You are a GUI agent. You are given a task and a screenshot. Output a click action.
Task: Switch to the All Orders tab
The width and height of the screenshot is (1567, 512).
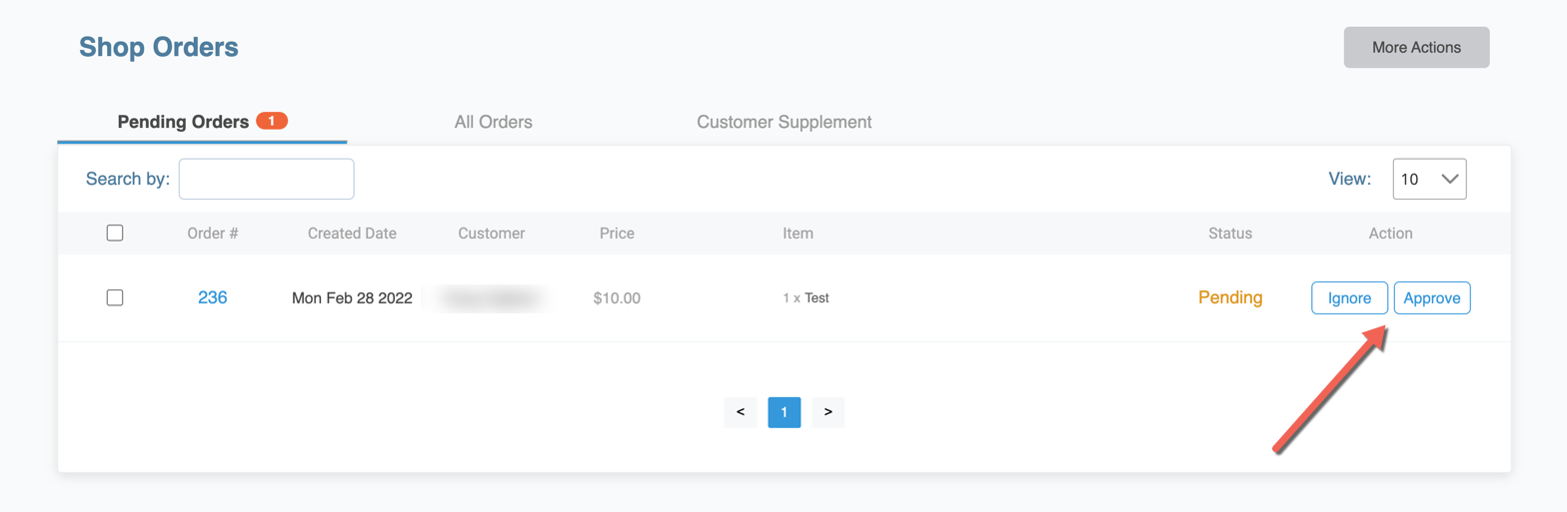click(x=493, y=122)
